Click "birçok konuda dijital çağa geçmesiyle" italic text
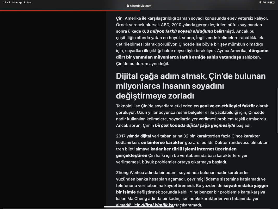 tap(195, 125)
